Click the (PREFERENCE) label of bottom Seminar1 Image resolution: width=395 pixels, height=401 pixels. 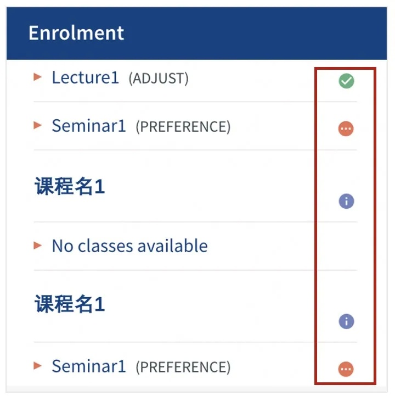click(183, 367)
